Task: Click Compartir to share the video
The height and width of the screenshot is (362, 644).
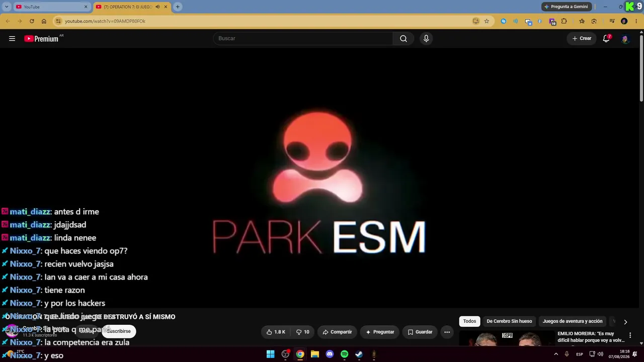Action: [337, 332]
